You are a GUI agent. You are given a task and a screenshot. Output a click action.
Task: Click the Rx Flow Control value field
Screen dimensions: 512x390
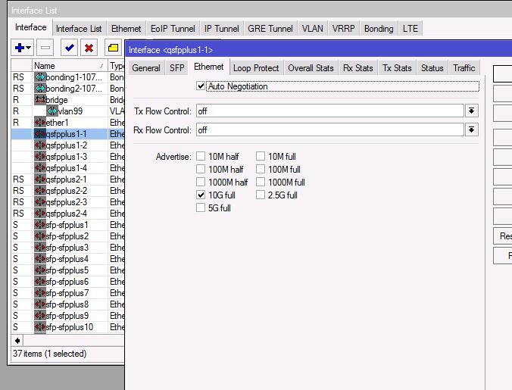pos(329,130)
